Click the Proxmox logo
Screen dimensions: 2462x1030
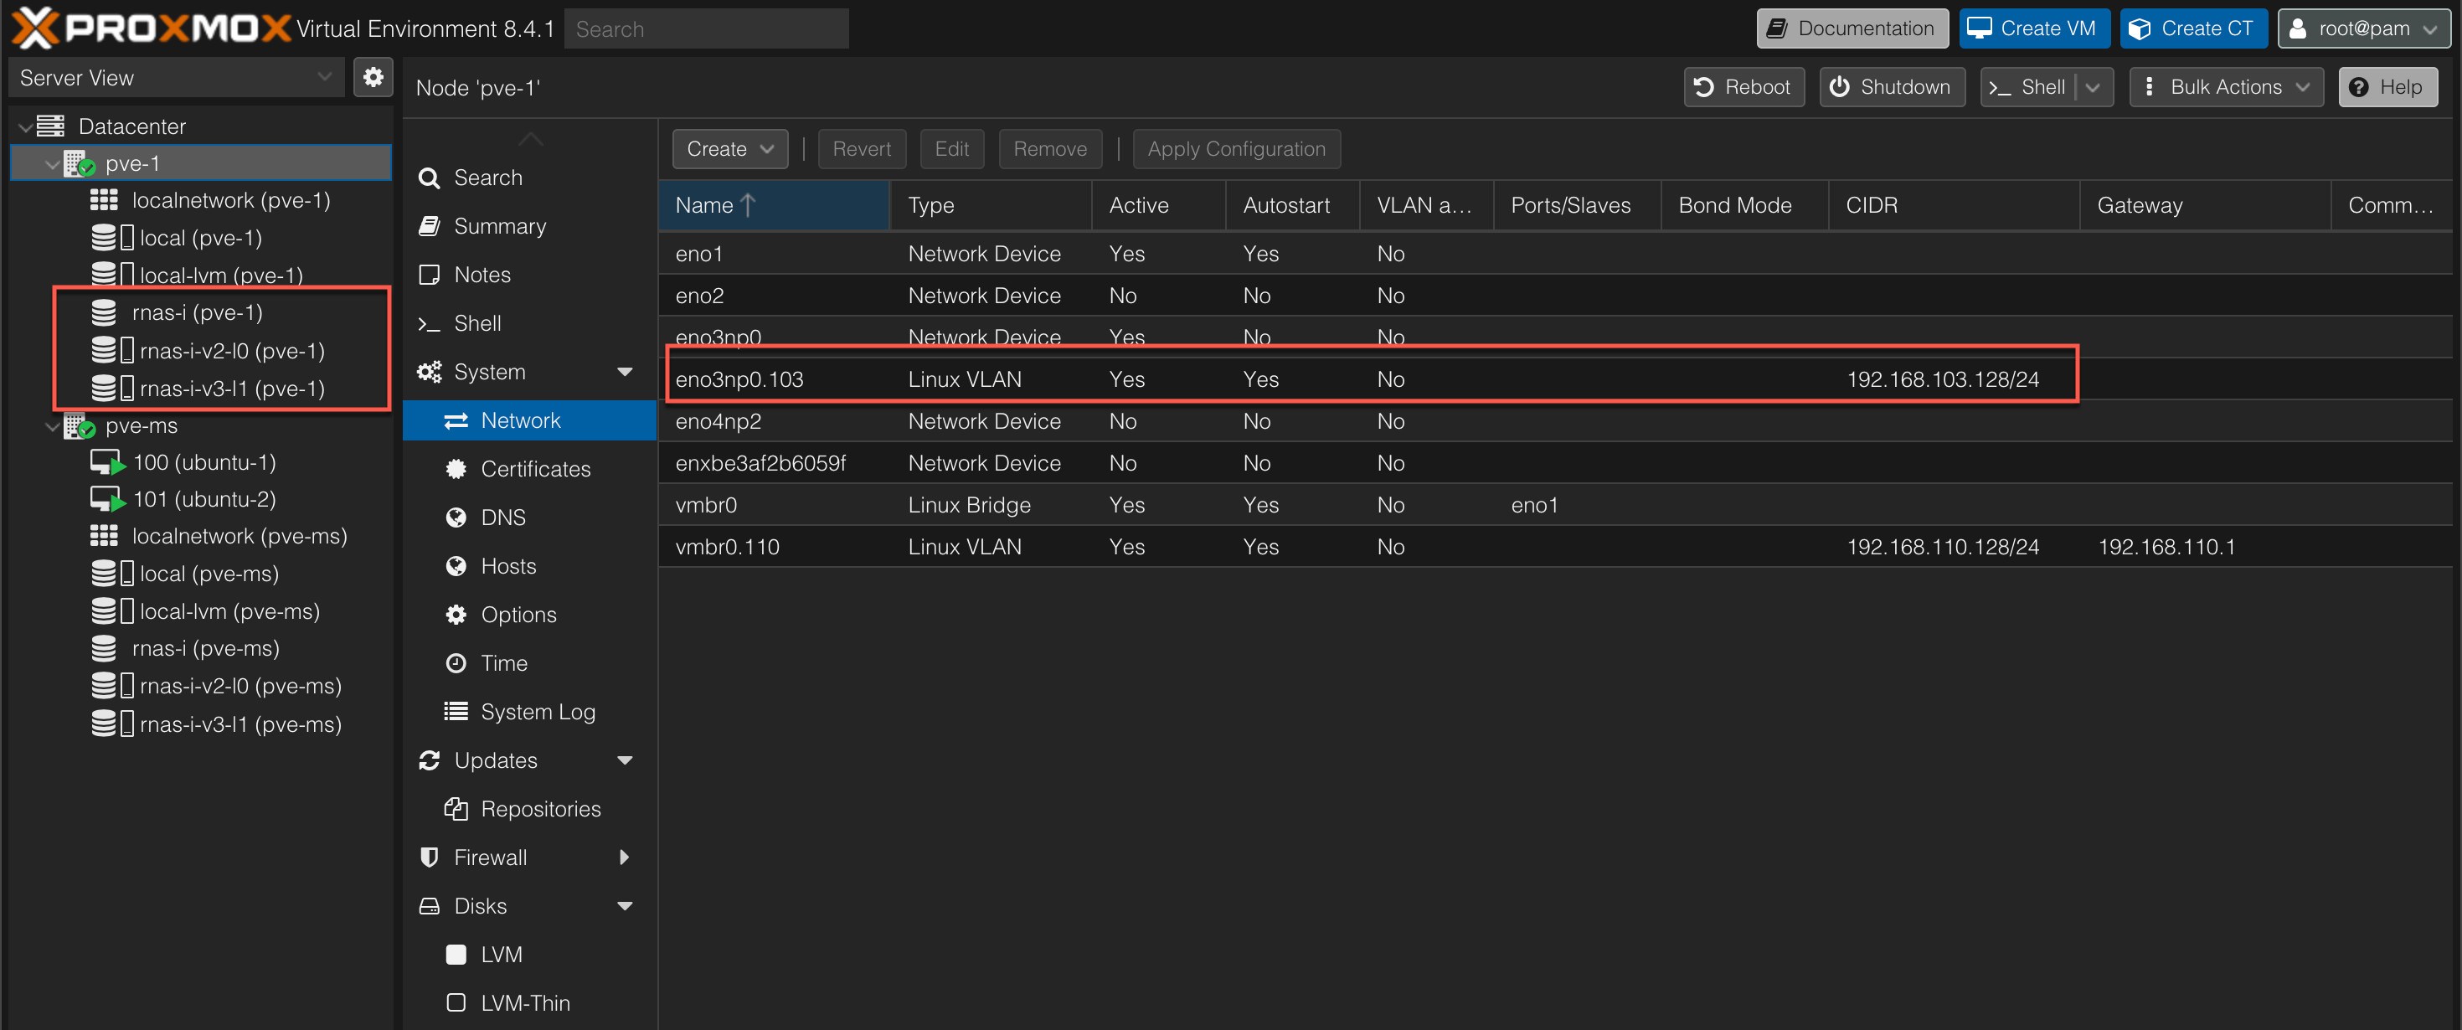click(151, 28)
